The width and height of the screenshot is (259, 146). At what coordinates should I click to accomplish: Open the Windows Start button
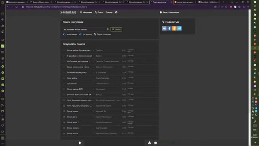point(255,2)
